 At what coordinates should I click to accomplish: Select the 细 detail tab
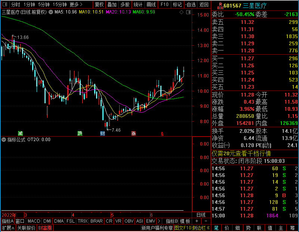[237, 228]
